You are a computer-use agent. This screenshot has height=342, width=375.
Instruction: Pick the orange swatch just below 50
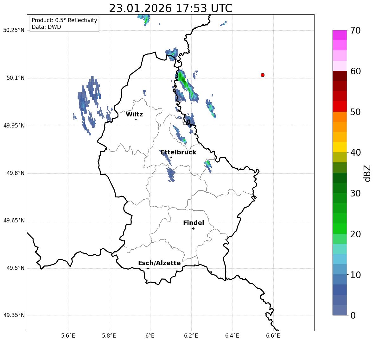pyautogui.click(x=340, y=117)
